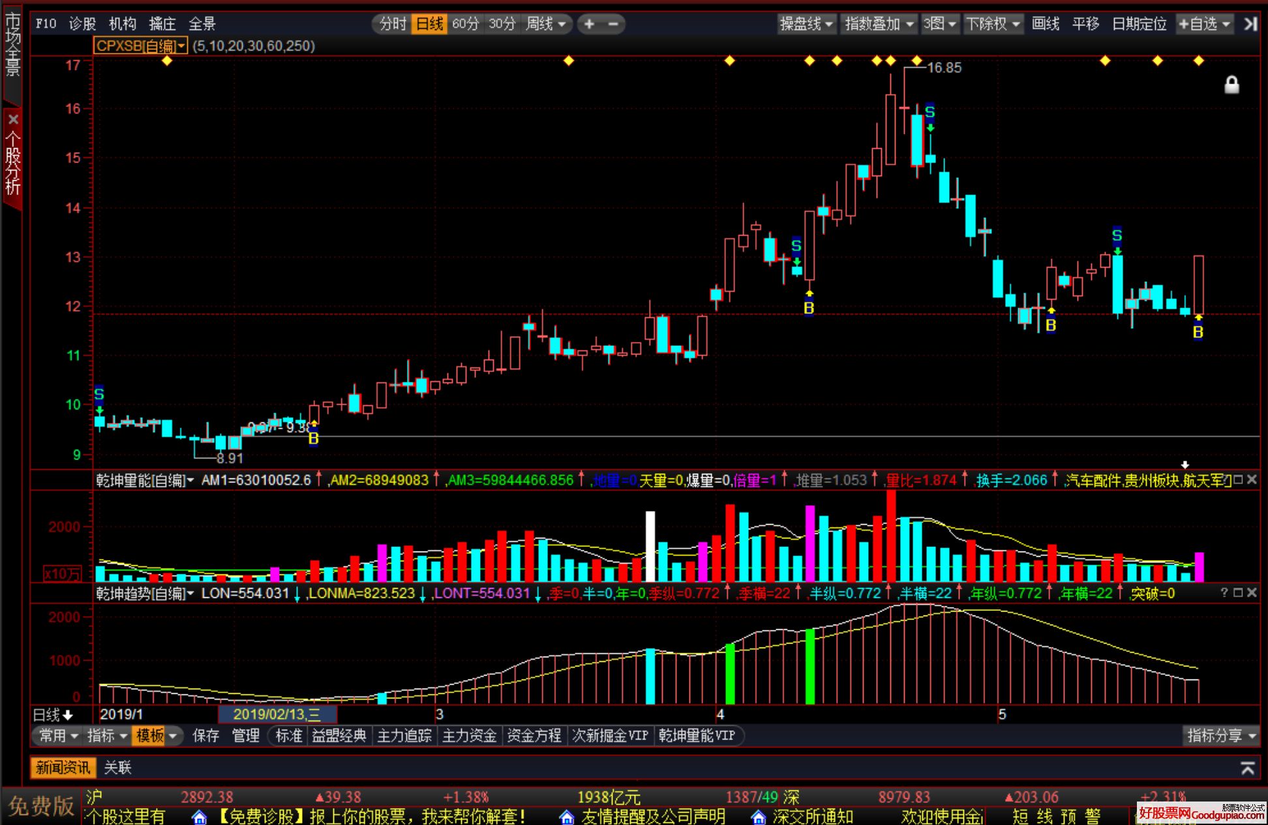The image size is (1268, 825).
Task: Open the 诊股 menu
Action: pos(82,24)
